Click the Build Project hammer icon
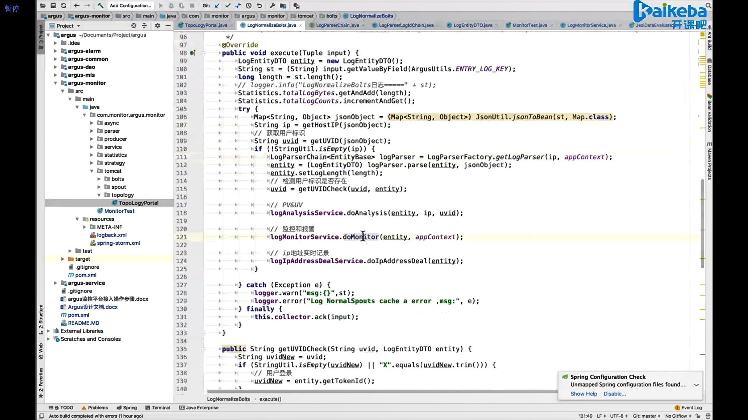This screenshot has width=748, height=420. click(x=100, y=5)
